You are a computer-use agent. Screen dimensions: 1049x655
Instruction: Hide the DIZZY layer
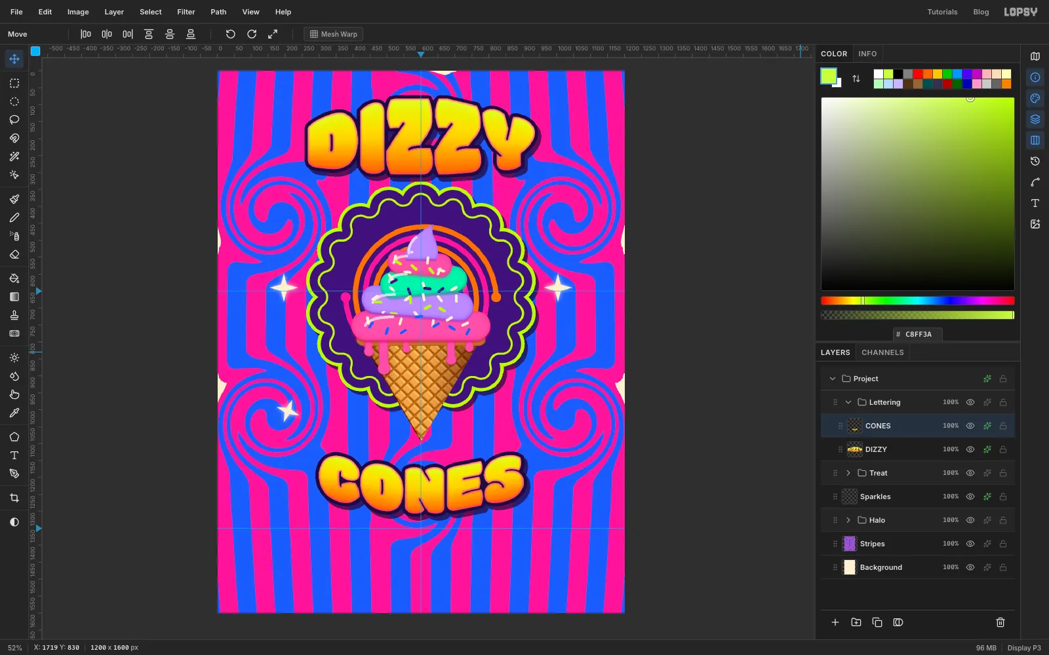(x=970, y=449)
